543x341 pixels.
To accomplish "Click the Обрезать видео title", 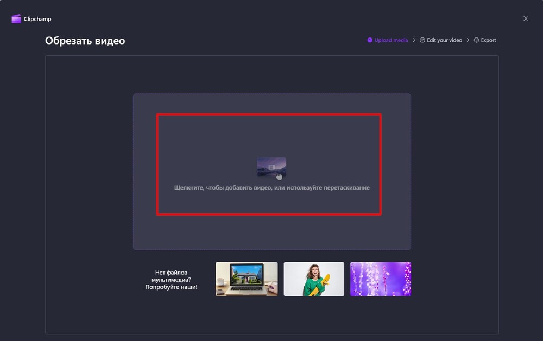I will coord(85,40).
